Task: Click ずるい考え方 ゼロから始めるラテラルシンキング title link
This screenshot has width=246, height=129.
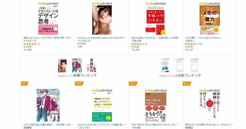Action: pyautogui.click(x=155, y=125)
